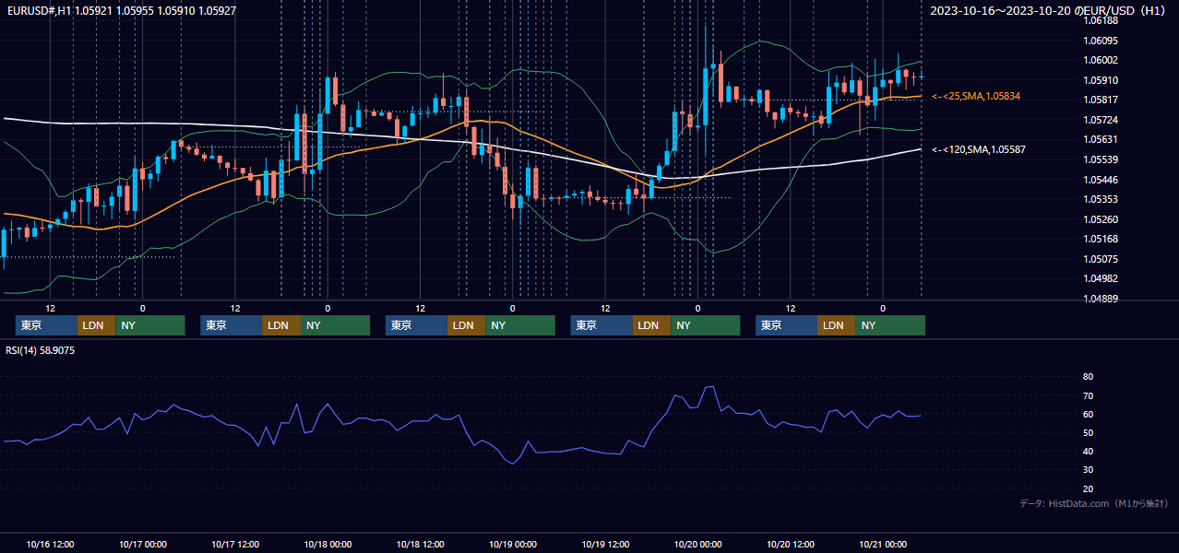The image size is (1179, 553).
Task: Click the RSI scale value 20
Action: [1089, 488]
